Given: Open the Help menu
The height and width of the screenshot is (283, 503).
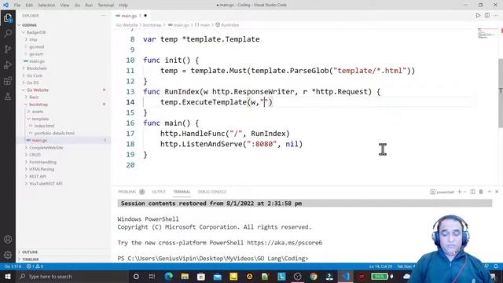Looking at the screenshot, I should (x=123, y=6).
